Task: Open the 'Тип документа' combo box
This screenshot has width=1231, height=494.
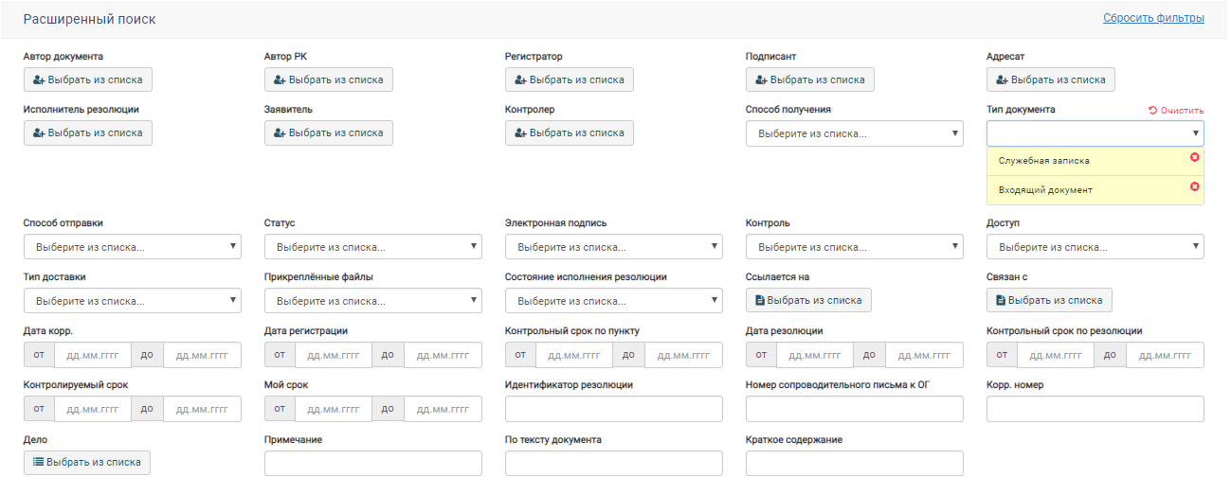Action: pyautogui.click(x=1095, y=134)
